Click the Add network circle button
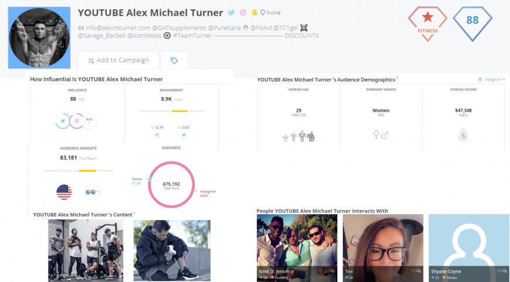The height and width of the screenshot is (282, 510). click(x=90, y=121)
